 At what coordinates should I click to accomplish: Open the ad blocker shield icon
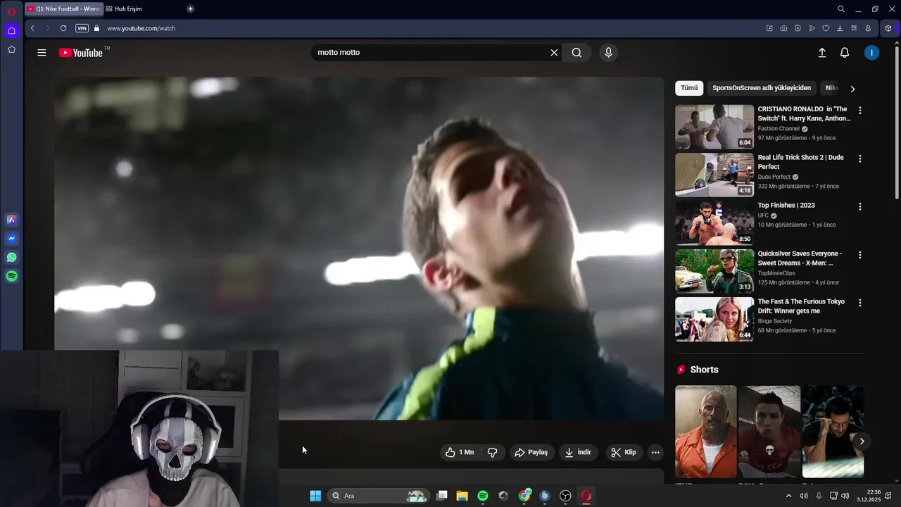798,28
